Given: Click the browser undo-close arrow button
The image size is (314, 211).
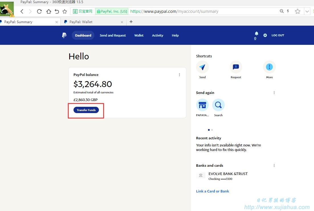Looking at the screenshot, I should (57, 11).
